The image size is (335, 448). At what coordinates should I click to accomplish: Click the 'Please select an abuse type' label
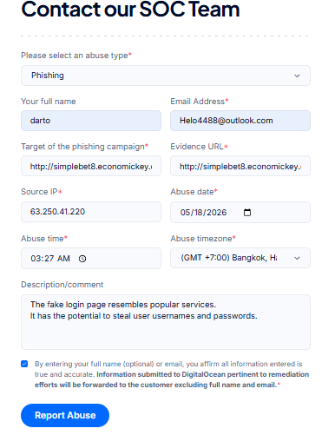click(76, 56)
